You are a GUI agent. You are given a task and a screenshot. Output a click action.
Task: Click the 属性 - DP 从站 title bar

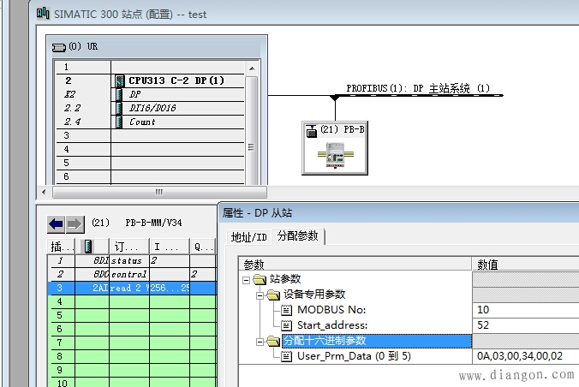tap(400, 213)
